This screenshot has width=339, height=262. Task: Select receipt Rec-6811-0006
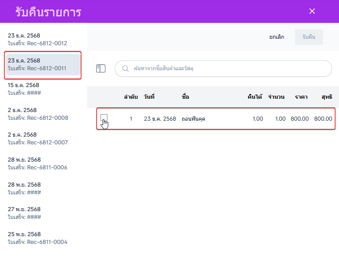[43, 163]
